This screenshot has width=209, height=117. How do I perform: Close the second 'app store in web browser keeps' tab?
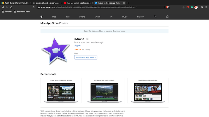[x=61, y=3]
